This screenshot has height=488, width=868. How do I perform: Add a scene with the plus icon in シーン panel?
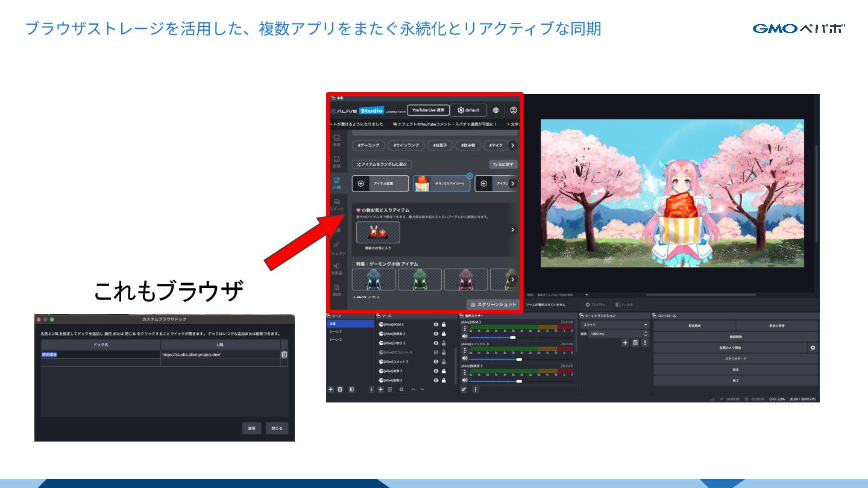[x=330, y=389]
